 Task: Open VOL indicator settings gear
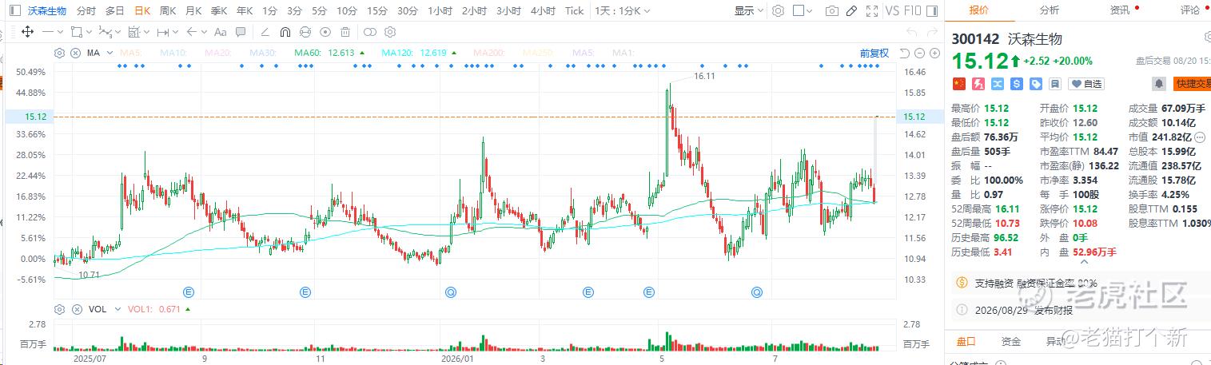tap(59, 309)
